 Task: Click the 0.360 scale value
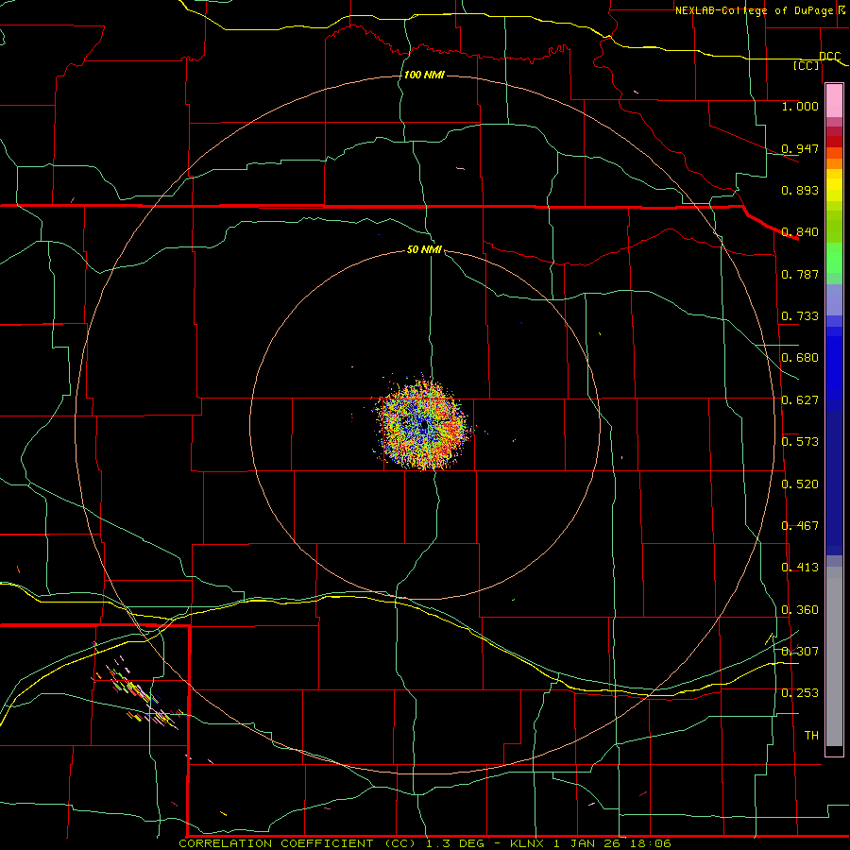tap(800, 609)
